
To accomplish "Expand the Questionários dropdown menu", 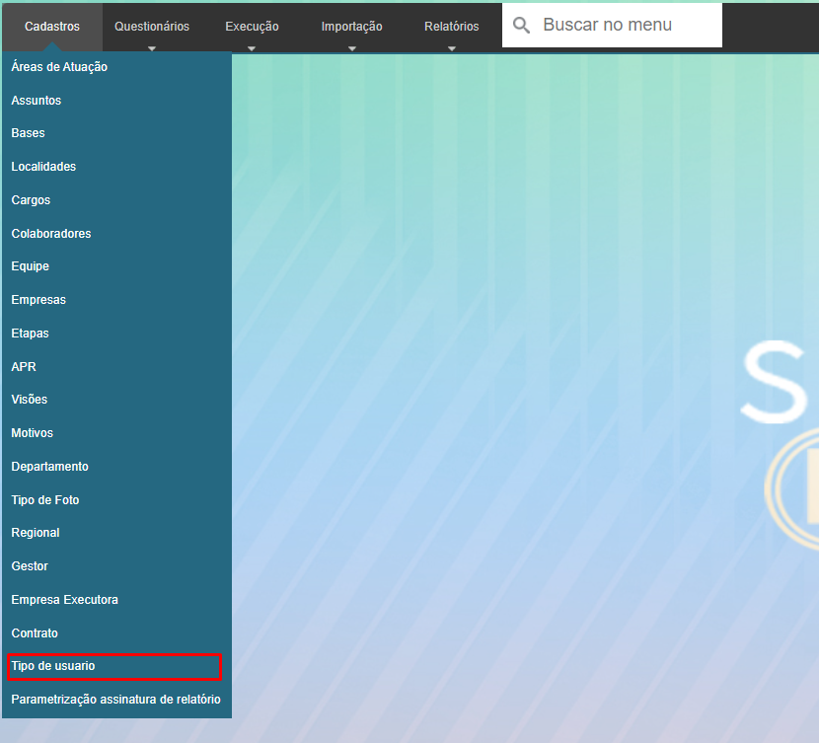I will pyautogui.click(x=152, y=27).
